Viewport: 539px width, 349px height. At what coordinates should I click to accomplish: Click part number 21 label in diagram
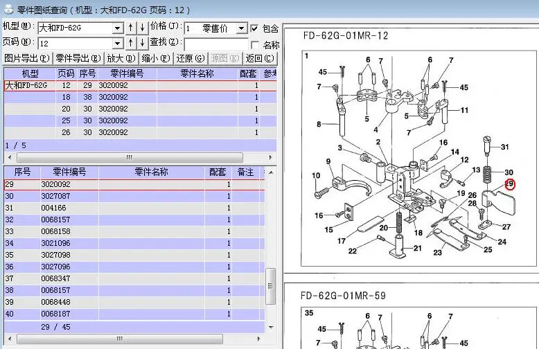click(x=417, y=248)
